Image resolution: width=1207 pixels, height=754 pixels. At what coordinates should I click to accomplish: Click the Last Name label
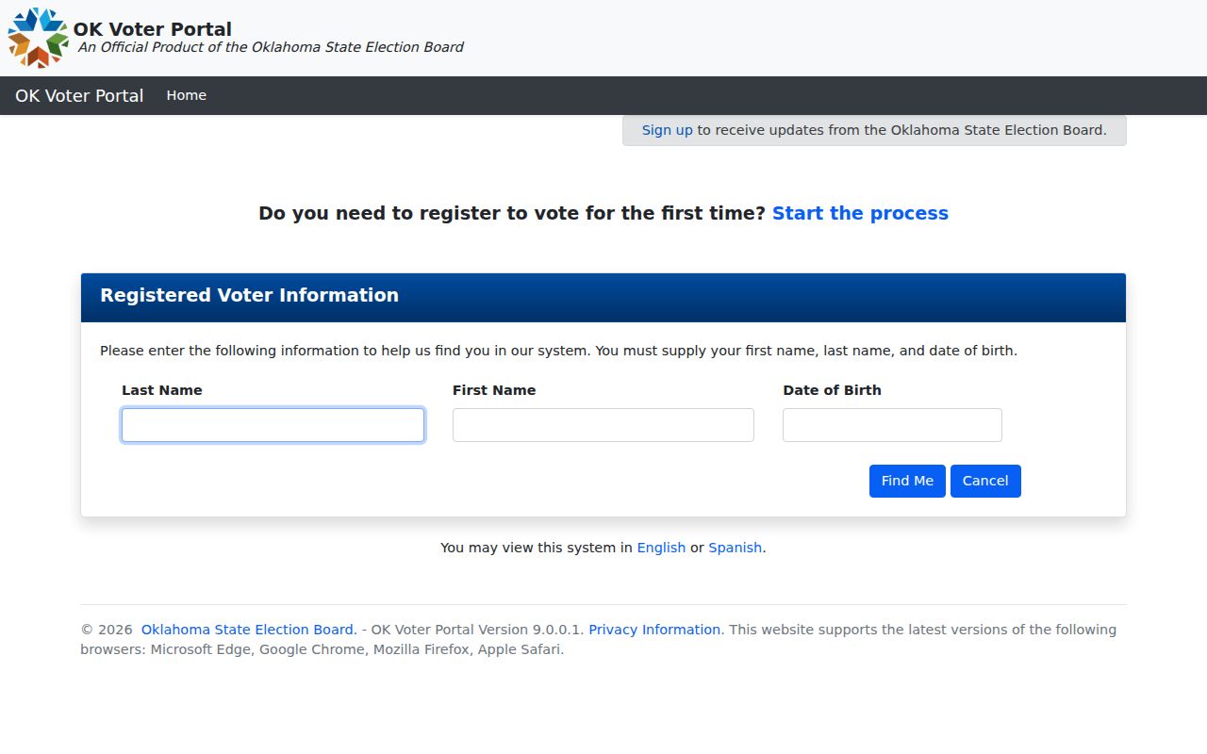point(162,390)
